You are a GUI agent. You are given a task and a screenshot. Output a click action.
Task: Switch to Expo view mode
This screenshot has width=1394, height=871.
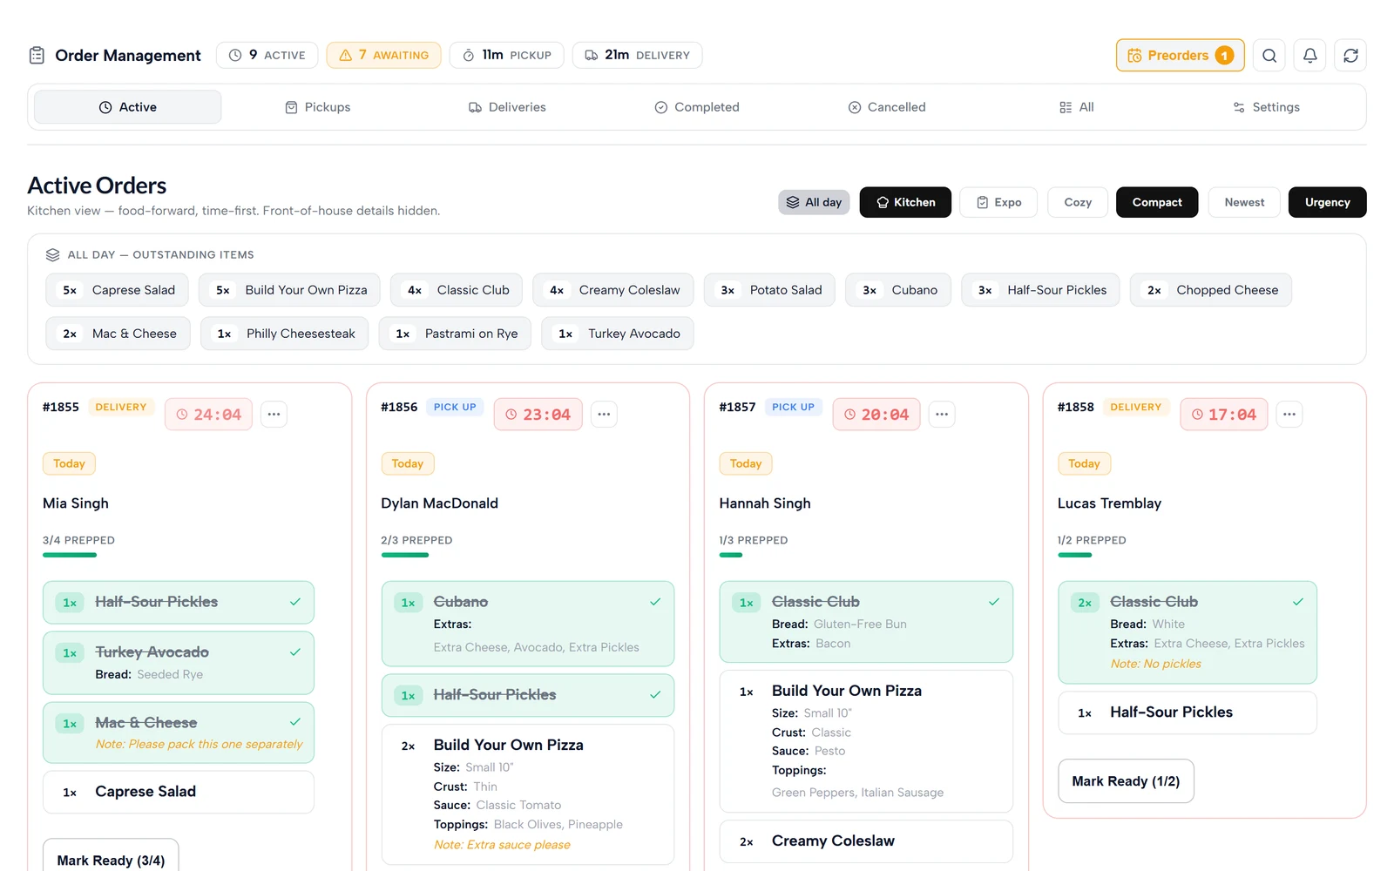click(998, 202)
